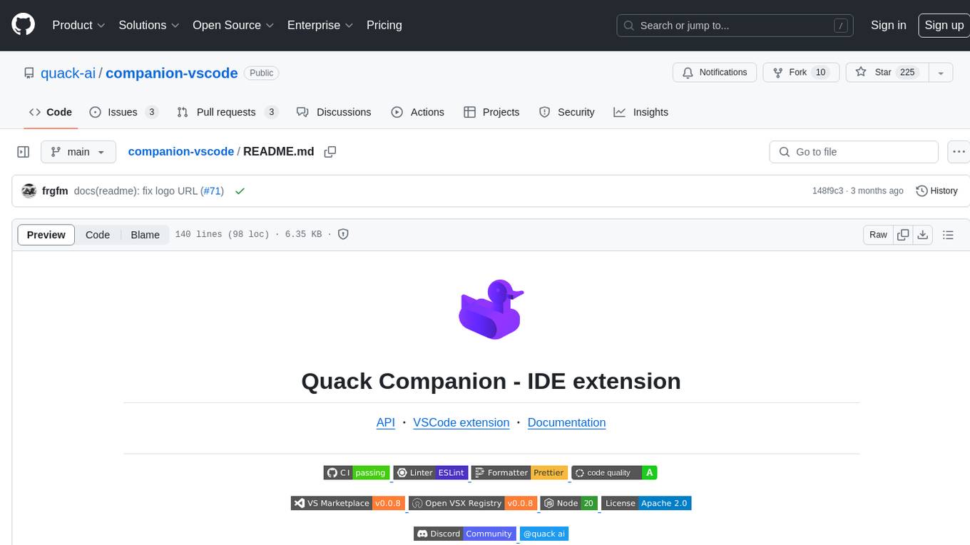This screenshot has height=545, width=970.
Task: Click the code quality A badge
Action: [614, 472]
